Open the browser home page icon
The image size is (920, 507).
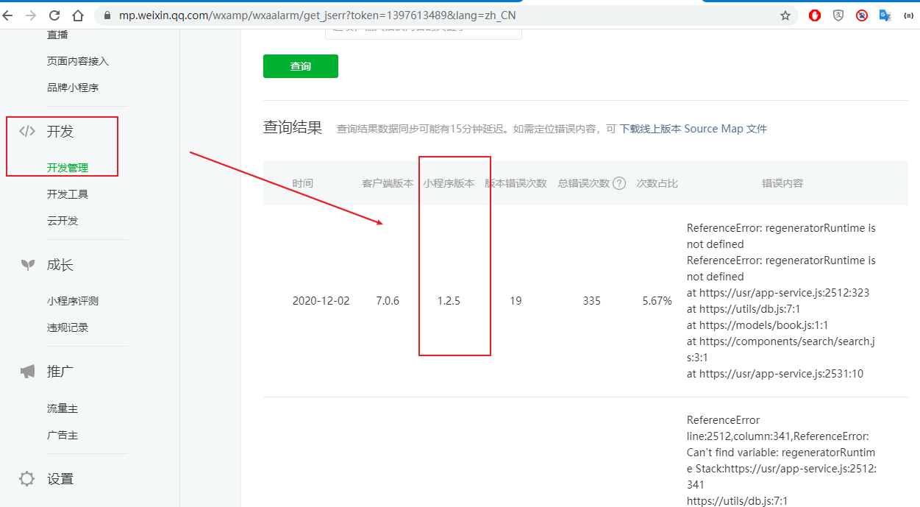pos(78,15)
